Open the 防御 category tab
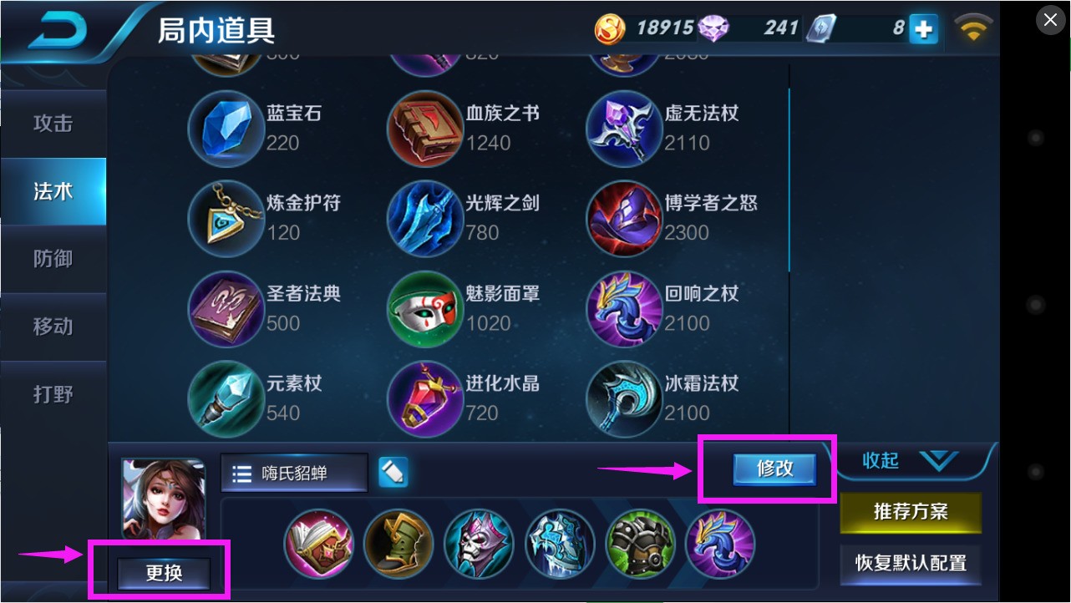Screen dimensions: 1071x603 pyautogui.click(x=53, y=259)
